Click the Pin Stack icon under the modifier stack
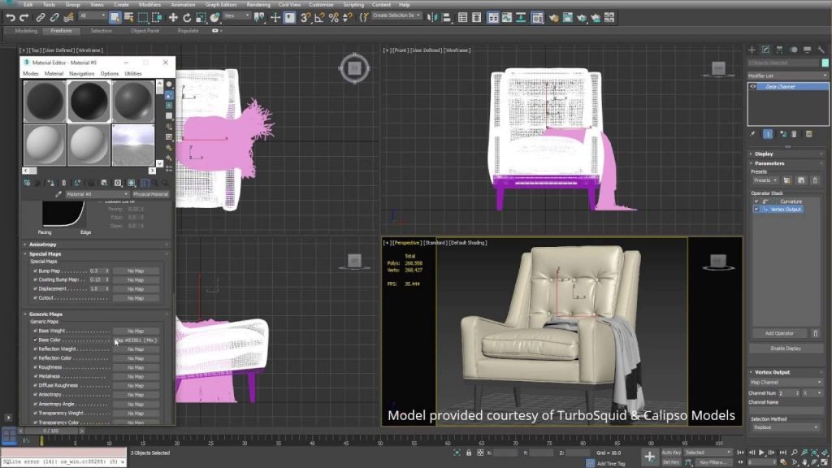The width and height of the screenshot is (832, 468). (x=752, y=132)
